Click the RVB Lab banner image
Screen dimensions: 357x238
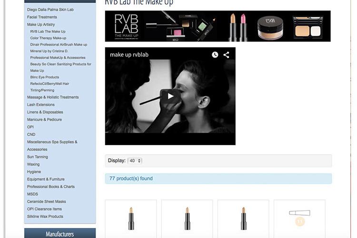pos(218,26)
